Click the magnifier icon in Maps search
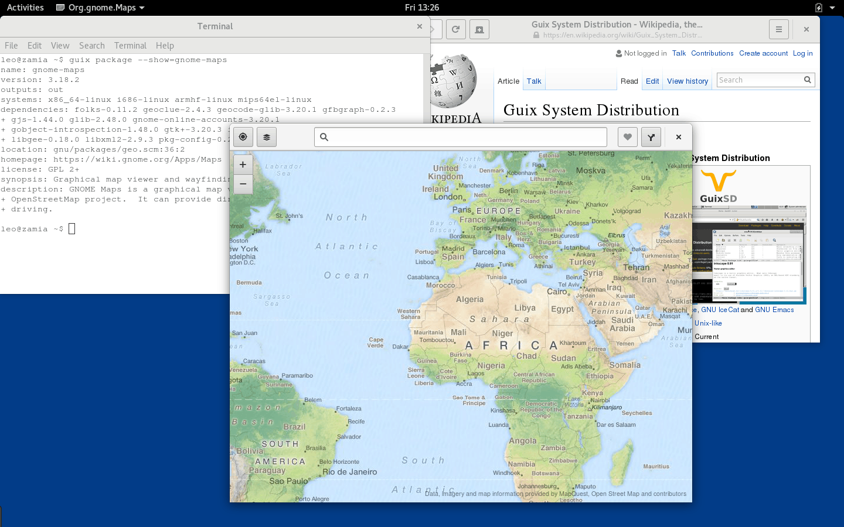The height and width of the screenshot is (527, 844). point(324,137)
